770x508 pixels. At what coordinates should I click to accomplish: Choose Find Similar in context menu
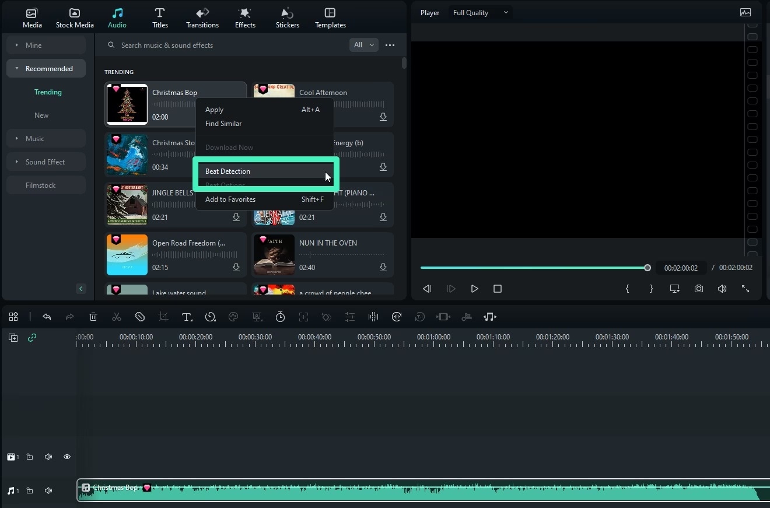pyautogui.click(x=265, y=124)
